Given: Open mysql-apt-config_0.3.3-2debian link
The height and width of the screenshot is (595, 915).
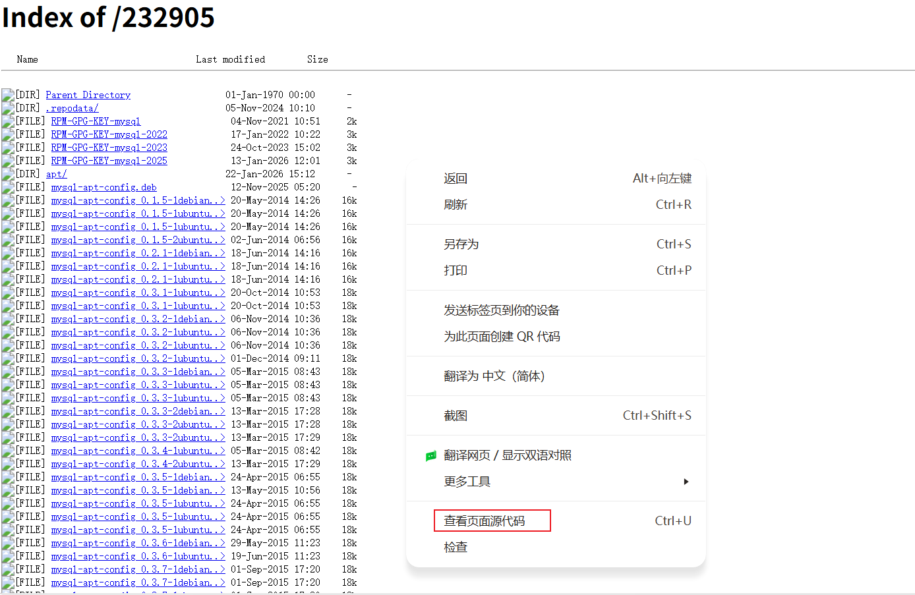Looking at the screenshot, I should click(x=138, y=411).
